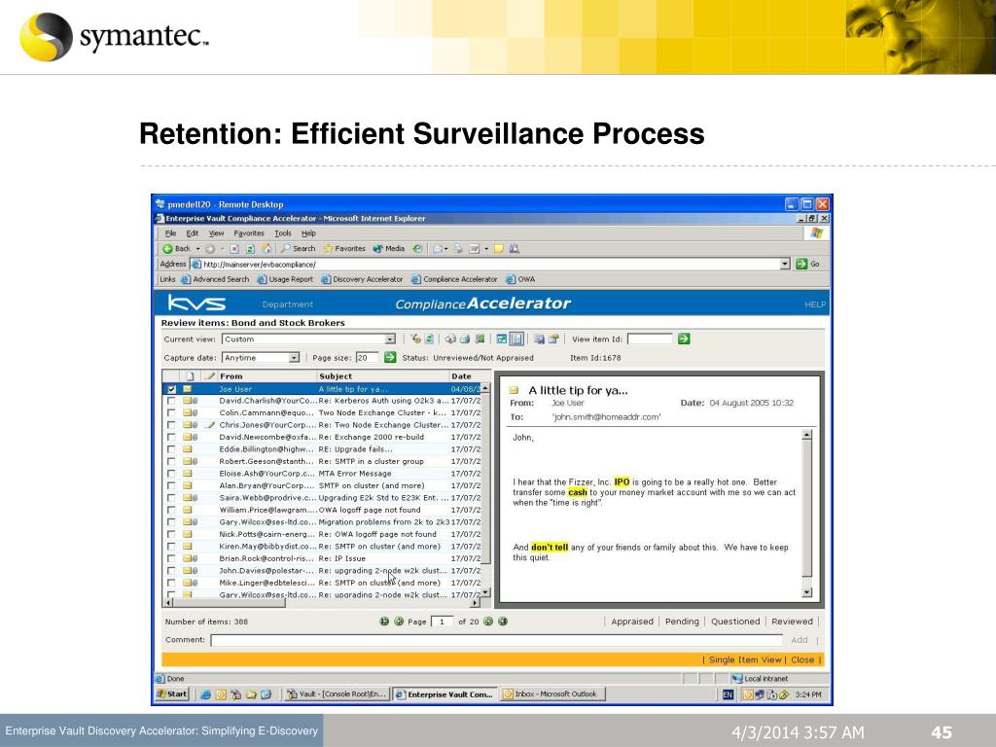Mark the item as Questioned
The width and height of the screenshot is (996, 747).
click(x=735, y=622)
